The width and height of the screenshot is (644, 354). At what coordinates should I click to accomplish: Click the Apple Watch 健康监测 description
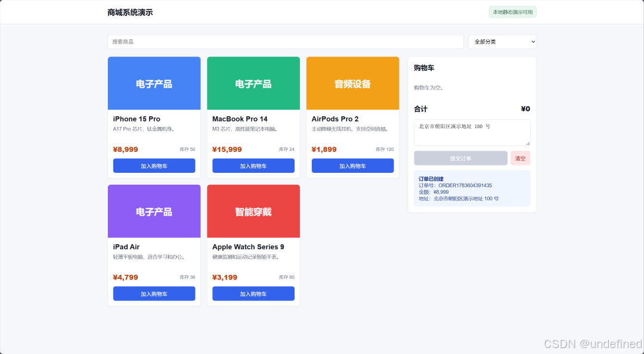[246, 257]
